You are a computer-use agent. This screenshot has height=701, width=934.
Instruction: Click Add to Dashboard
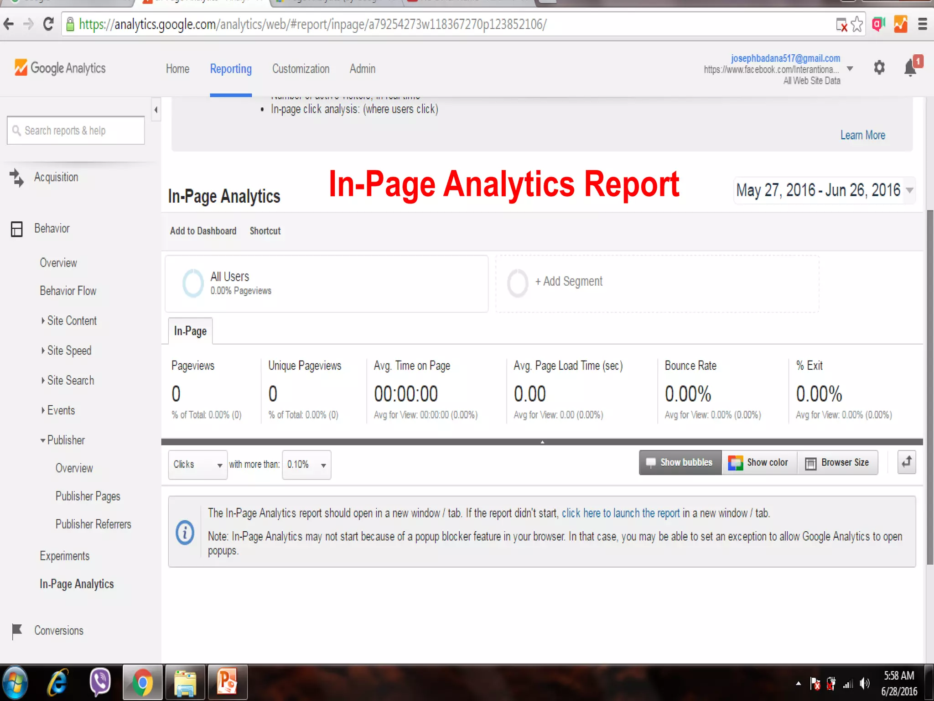coord(203,231)
